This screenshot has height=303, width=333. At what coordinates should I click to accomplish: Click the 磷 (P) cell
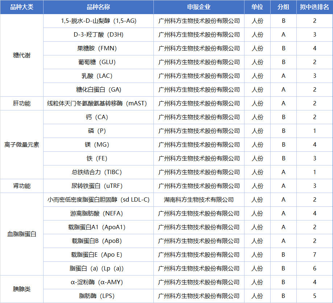coord(98,131)
